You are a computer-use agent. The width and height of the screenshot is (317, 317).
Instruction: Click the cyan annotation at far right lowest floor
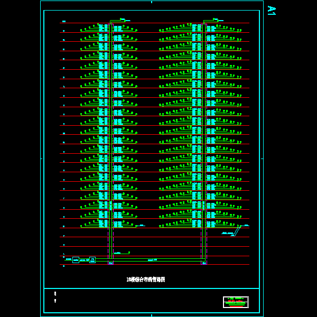click(x=246, y=226)
